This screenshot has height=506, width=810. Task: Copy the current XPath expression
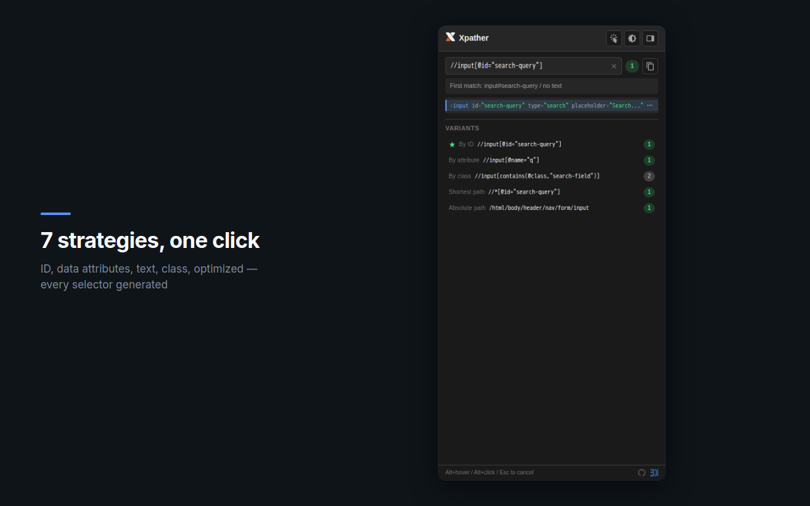pyautogui.click(x=650, y=66)
